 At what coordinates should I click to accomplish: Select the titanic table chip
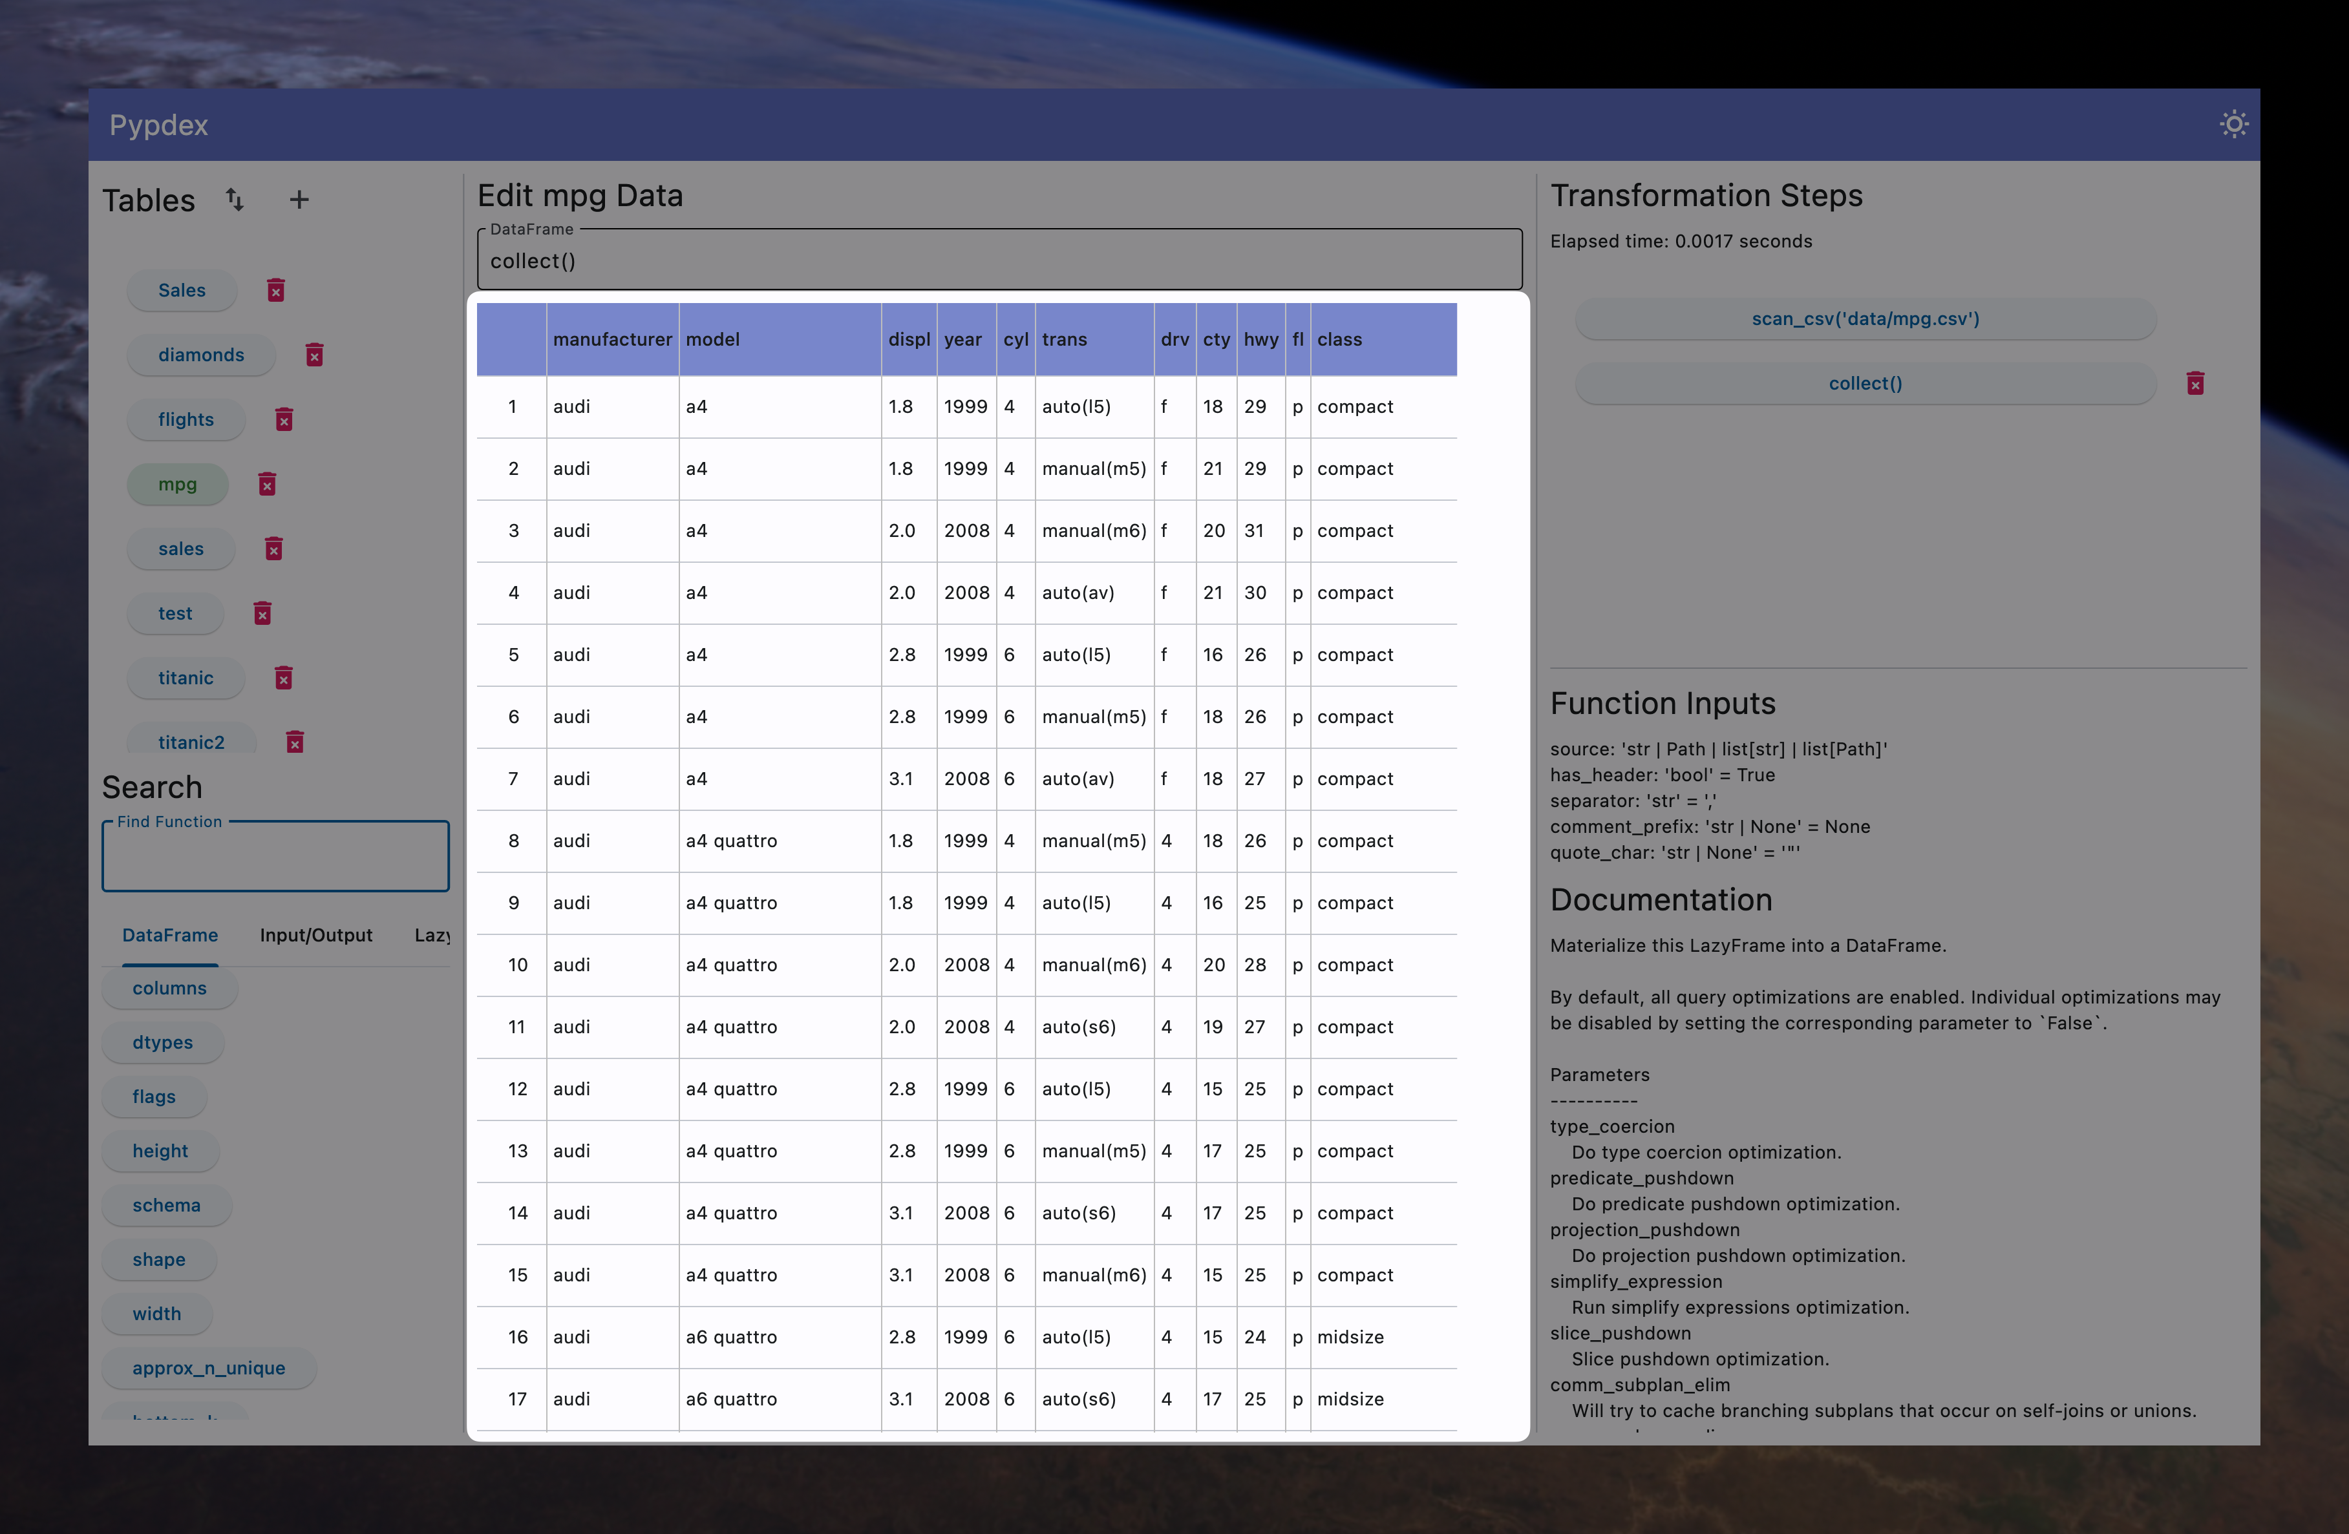tap(186, 678)
